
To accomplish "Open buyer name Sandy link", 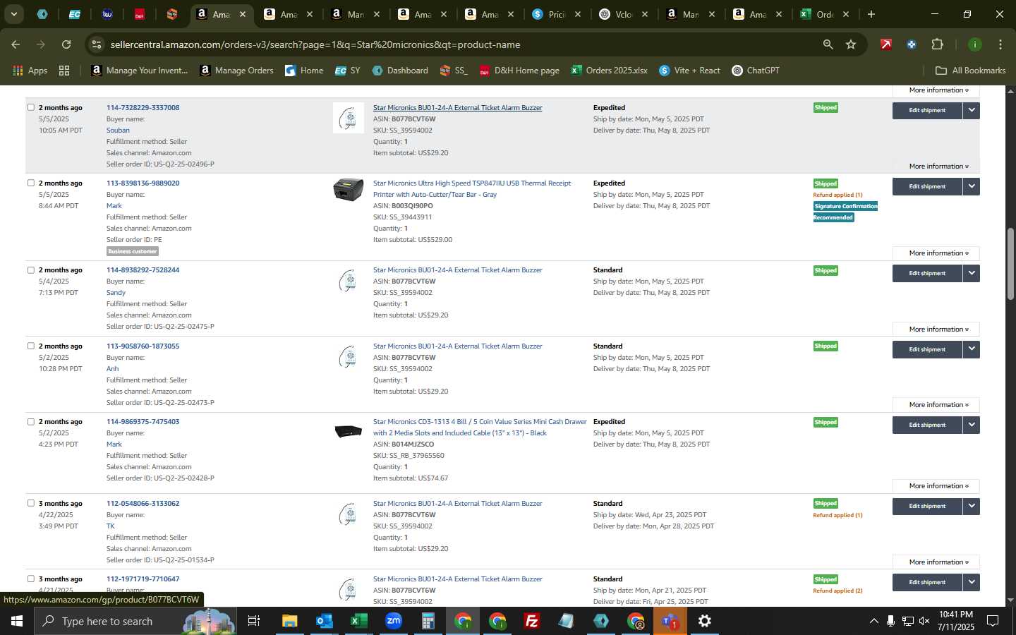I will [x=116, y=292].
